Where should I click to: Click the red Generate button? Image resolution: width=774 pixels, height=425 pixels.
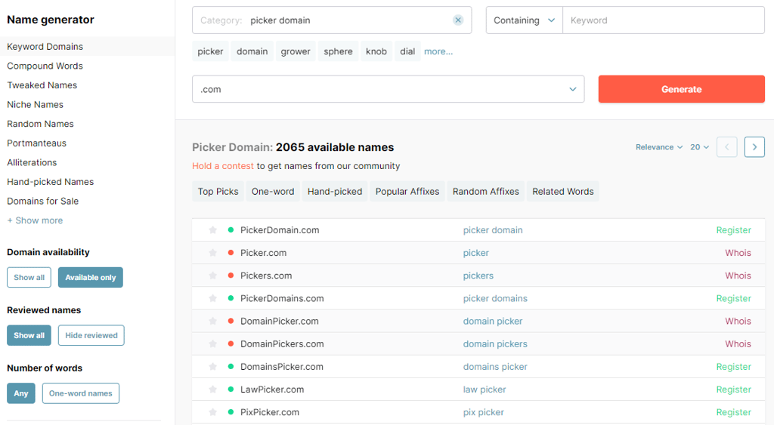(x=681, y=89)
